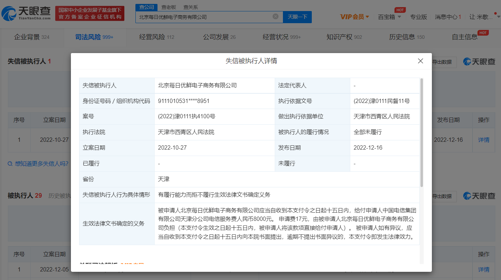Click the 天眼查 watermark logo beside 失信被执行人
This screenshot has height=280, width=501.
(x=479, y=62)
